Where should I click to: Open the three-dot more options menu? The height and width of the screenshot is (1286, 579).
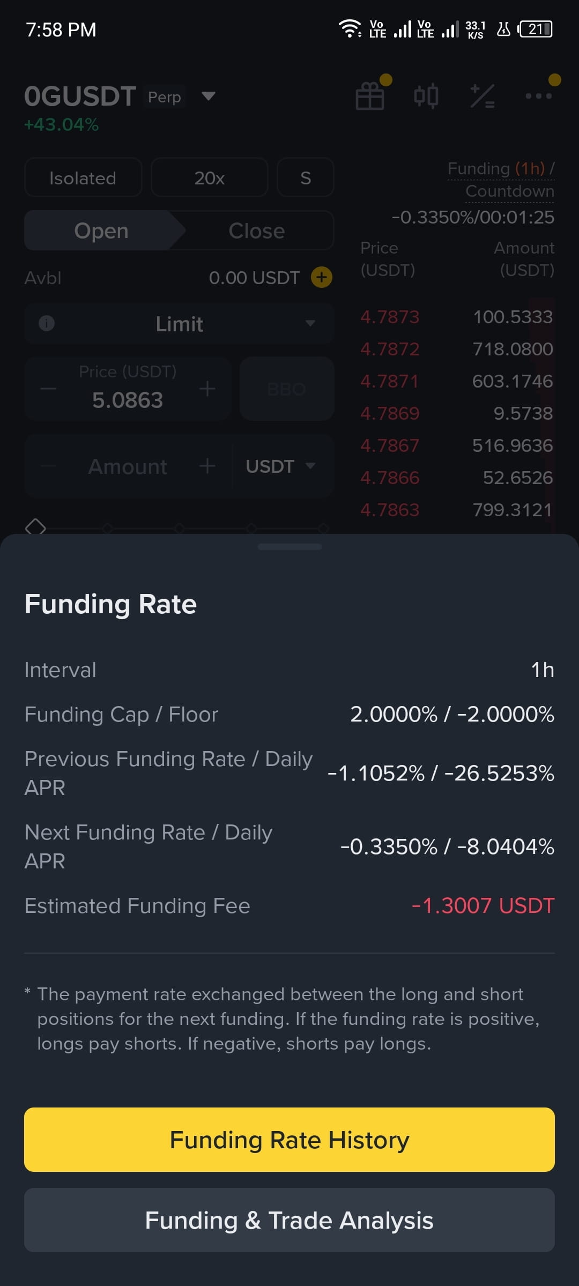538,96
